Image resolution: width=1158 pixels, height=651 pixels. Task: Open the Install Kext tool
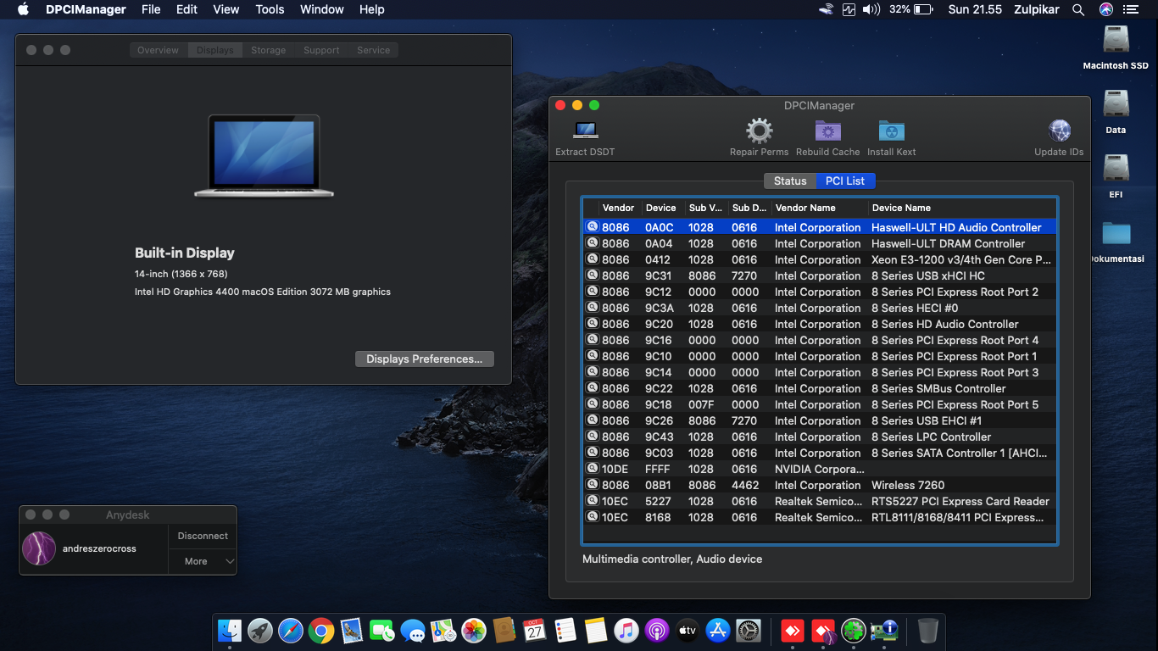(892, 131)
